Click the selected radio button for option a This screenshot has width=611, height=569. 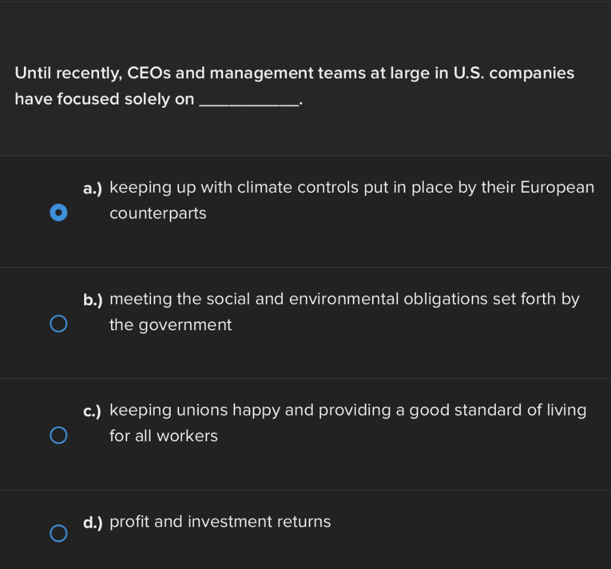58,213
